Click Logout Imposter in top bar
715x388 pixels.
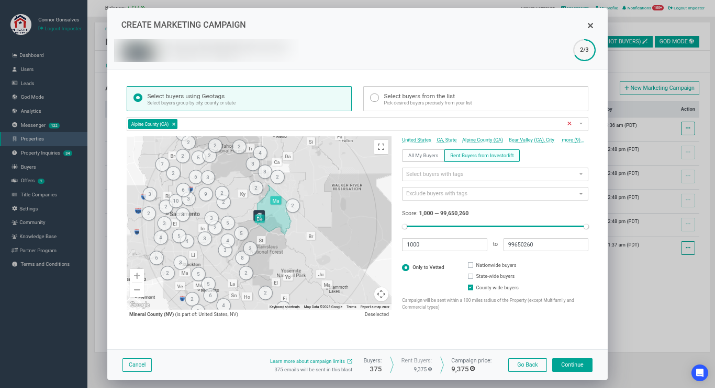click(x=686, y=8)
